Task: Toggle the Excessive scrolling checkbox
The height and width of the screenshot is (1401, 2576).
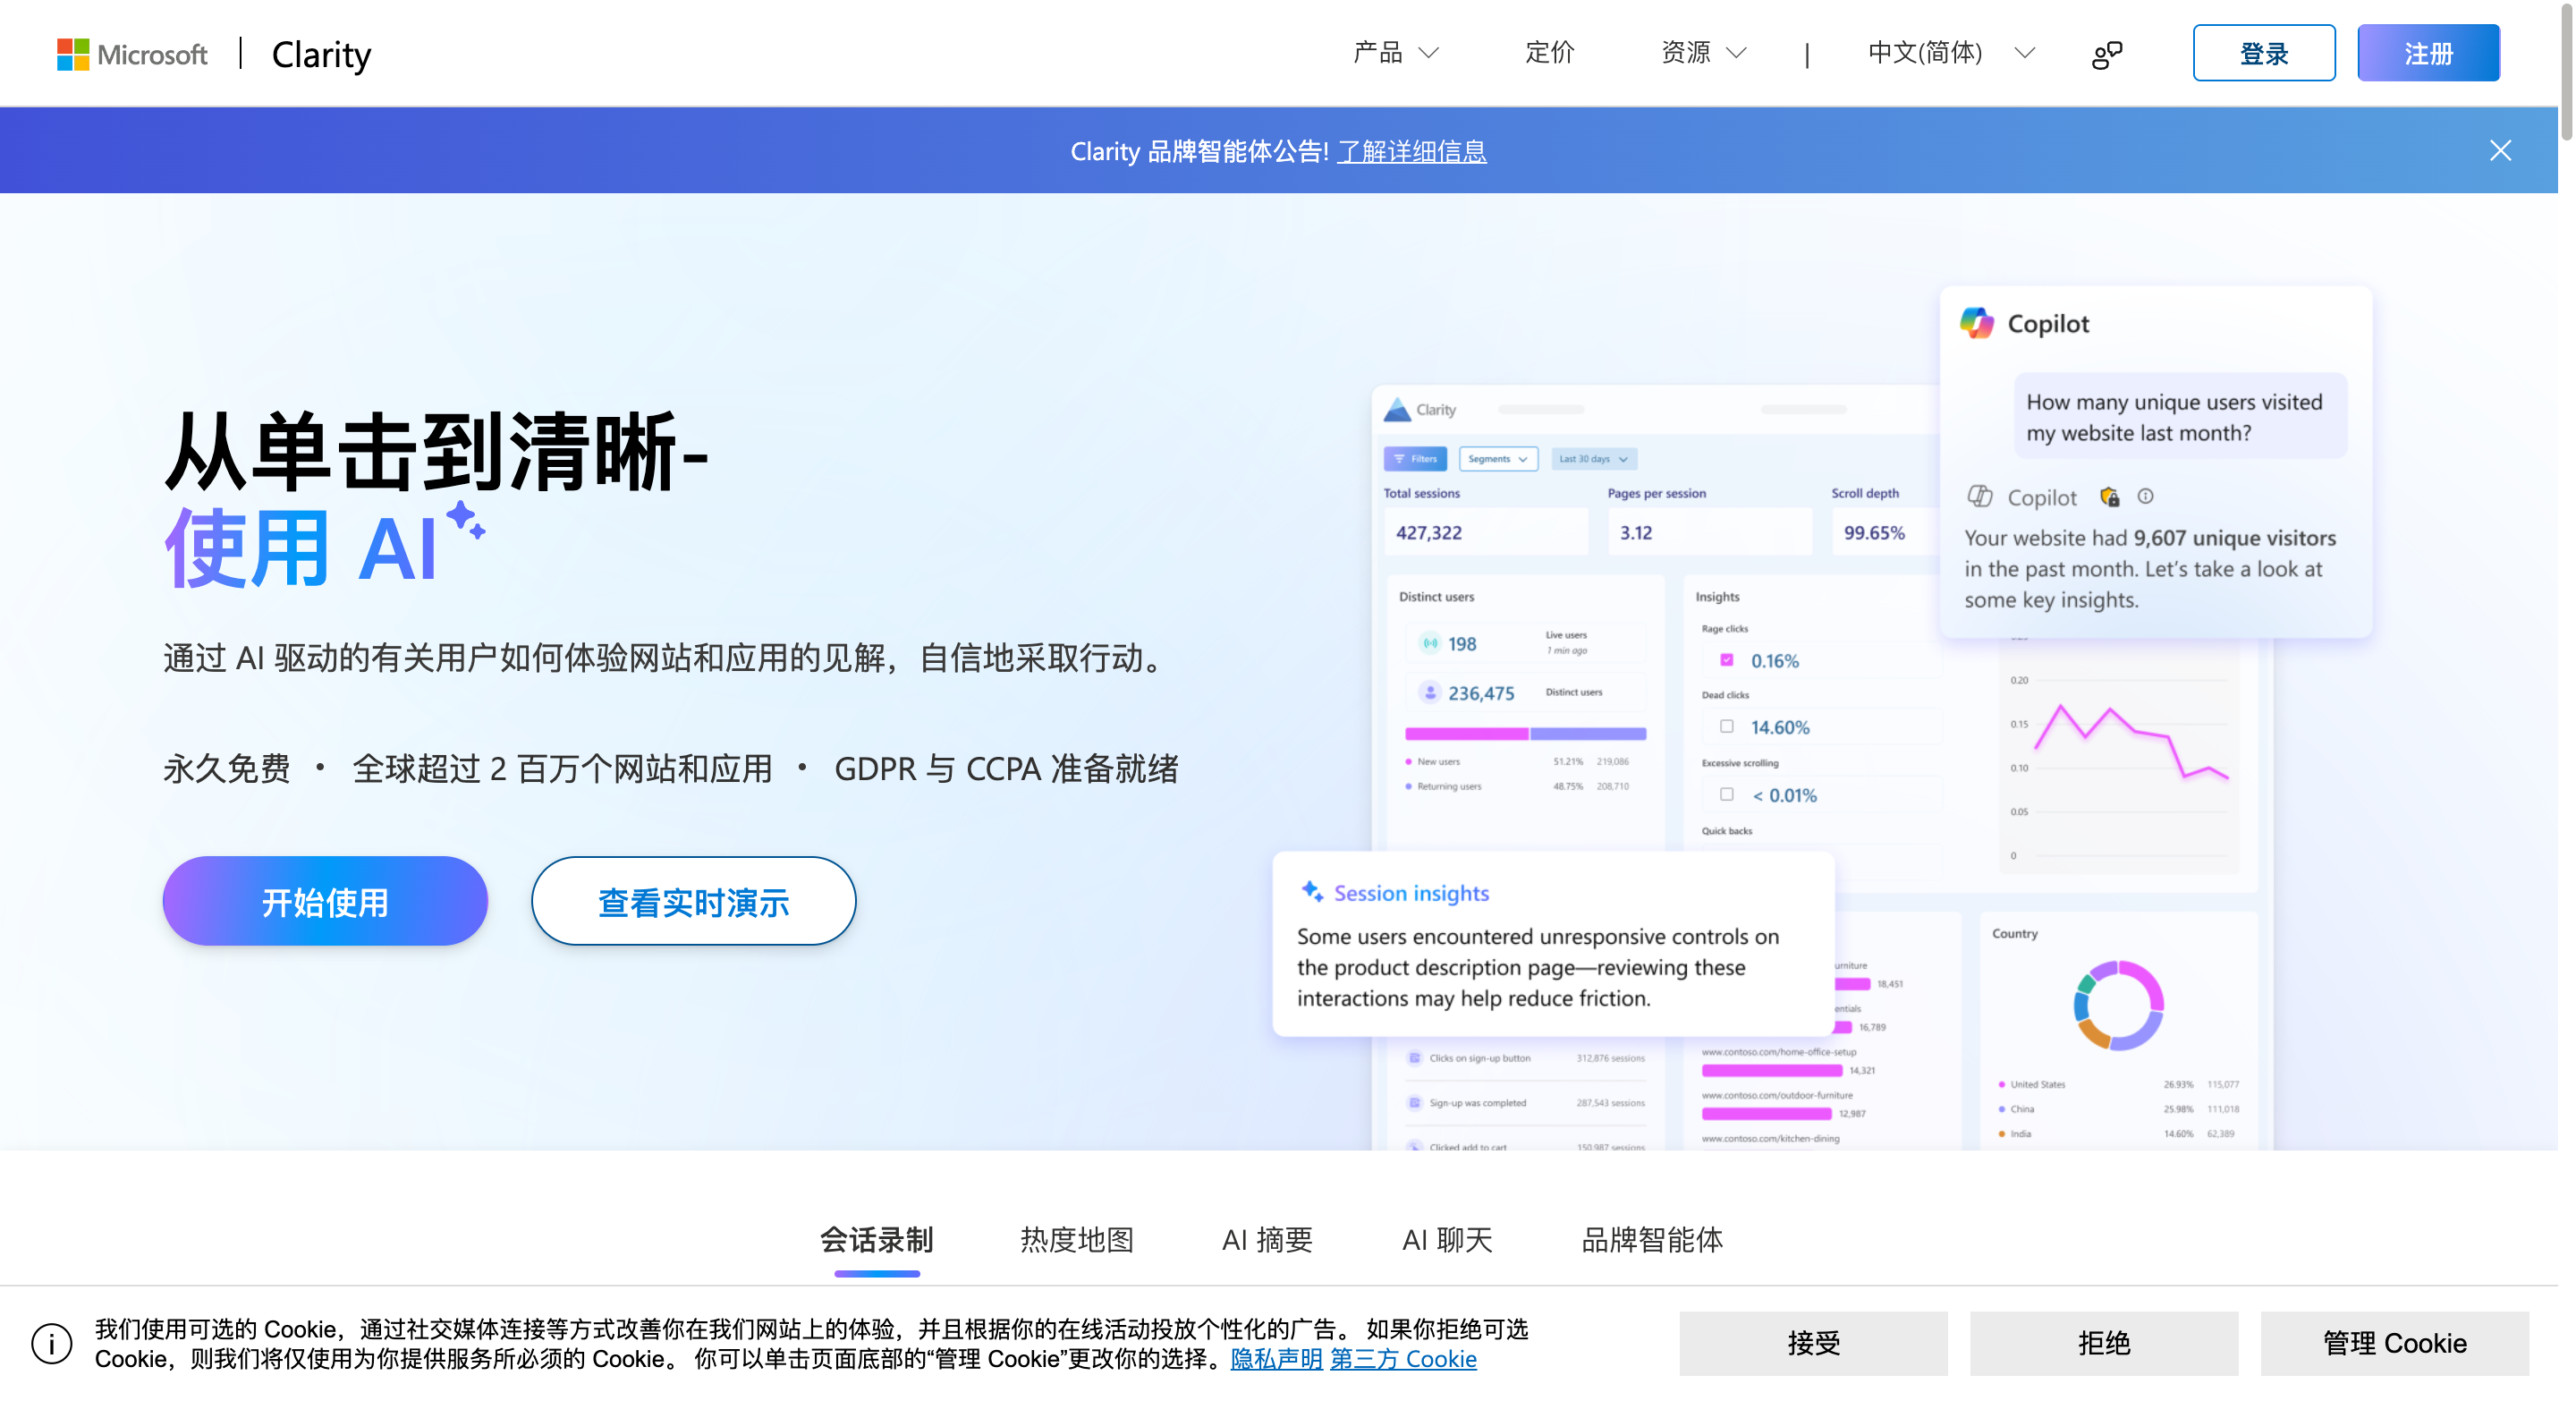Action: [x=1726, y=794]
